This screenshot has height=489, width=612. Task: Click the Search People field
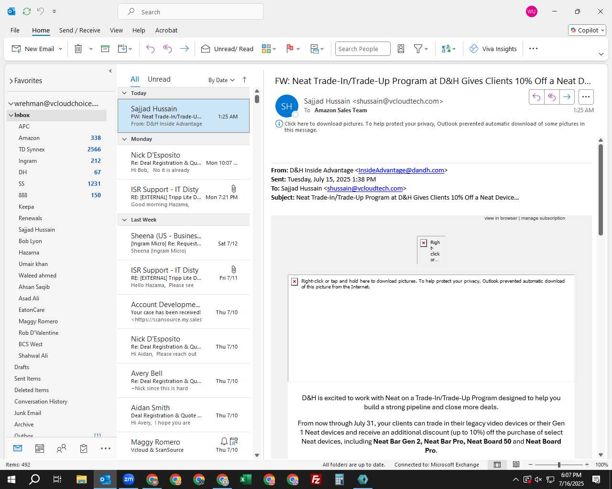(x=362, y=49)
